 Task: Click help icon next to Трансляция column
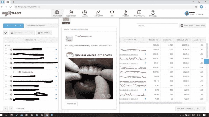[135, 40]
